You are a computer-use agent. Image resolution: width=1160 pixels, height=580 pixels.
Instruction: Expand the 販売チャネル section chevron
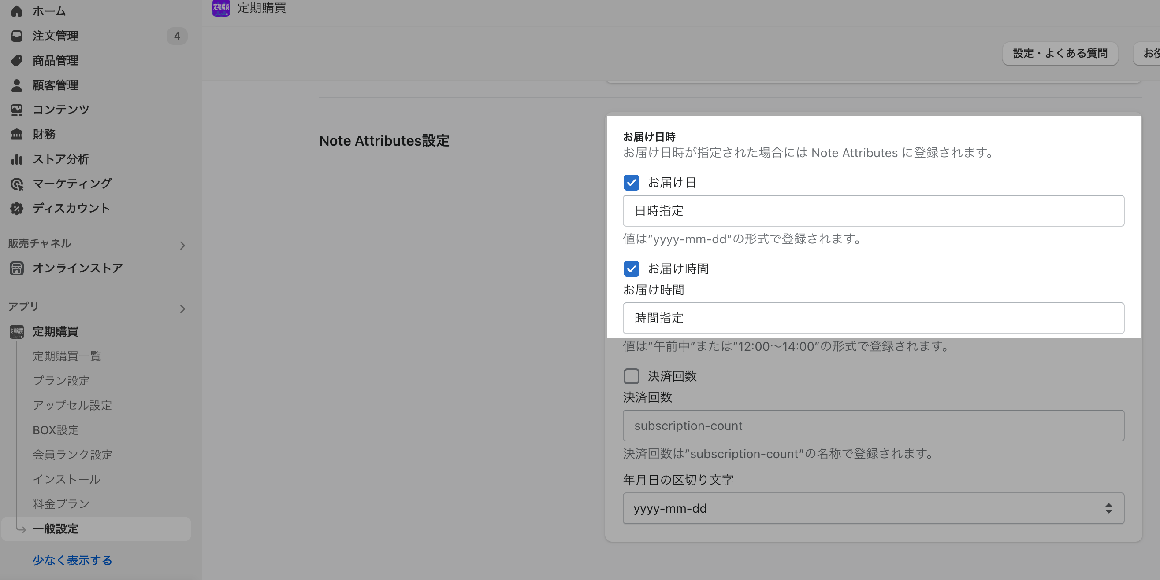pyautogui.click(x=182, y=246)
